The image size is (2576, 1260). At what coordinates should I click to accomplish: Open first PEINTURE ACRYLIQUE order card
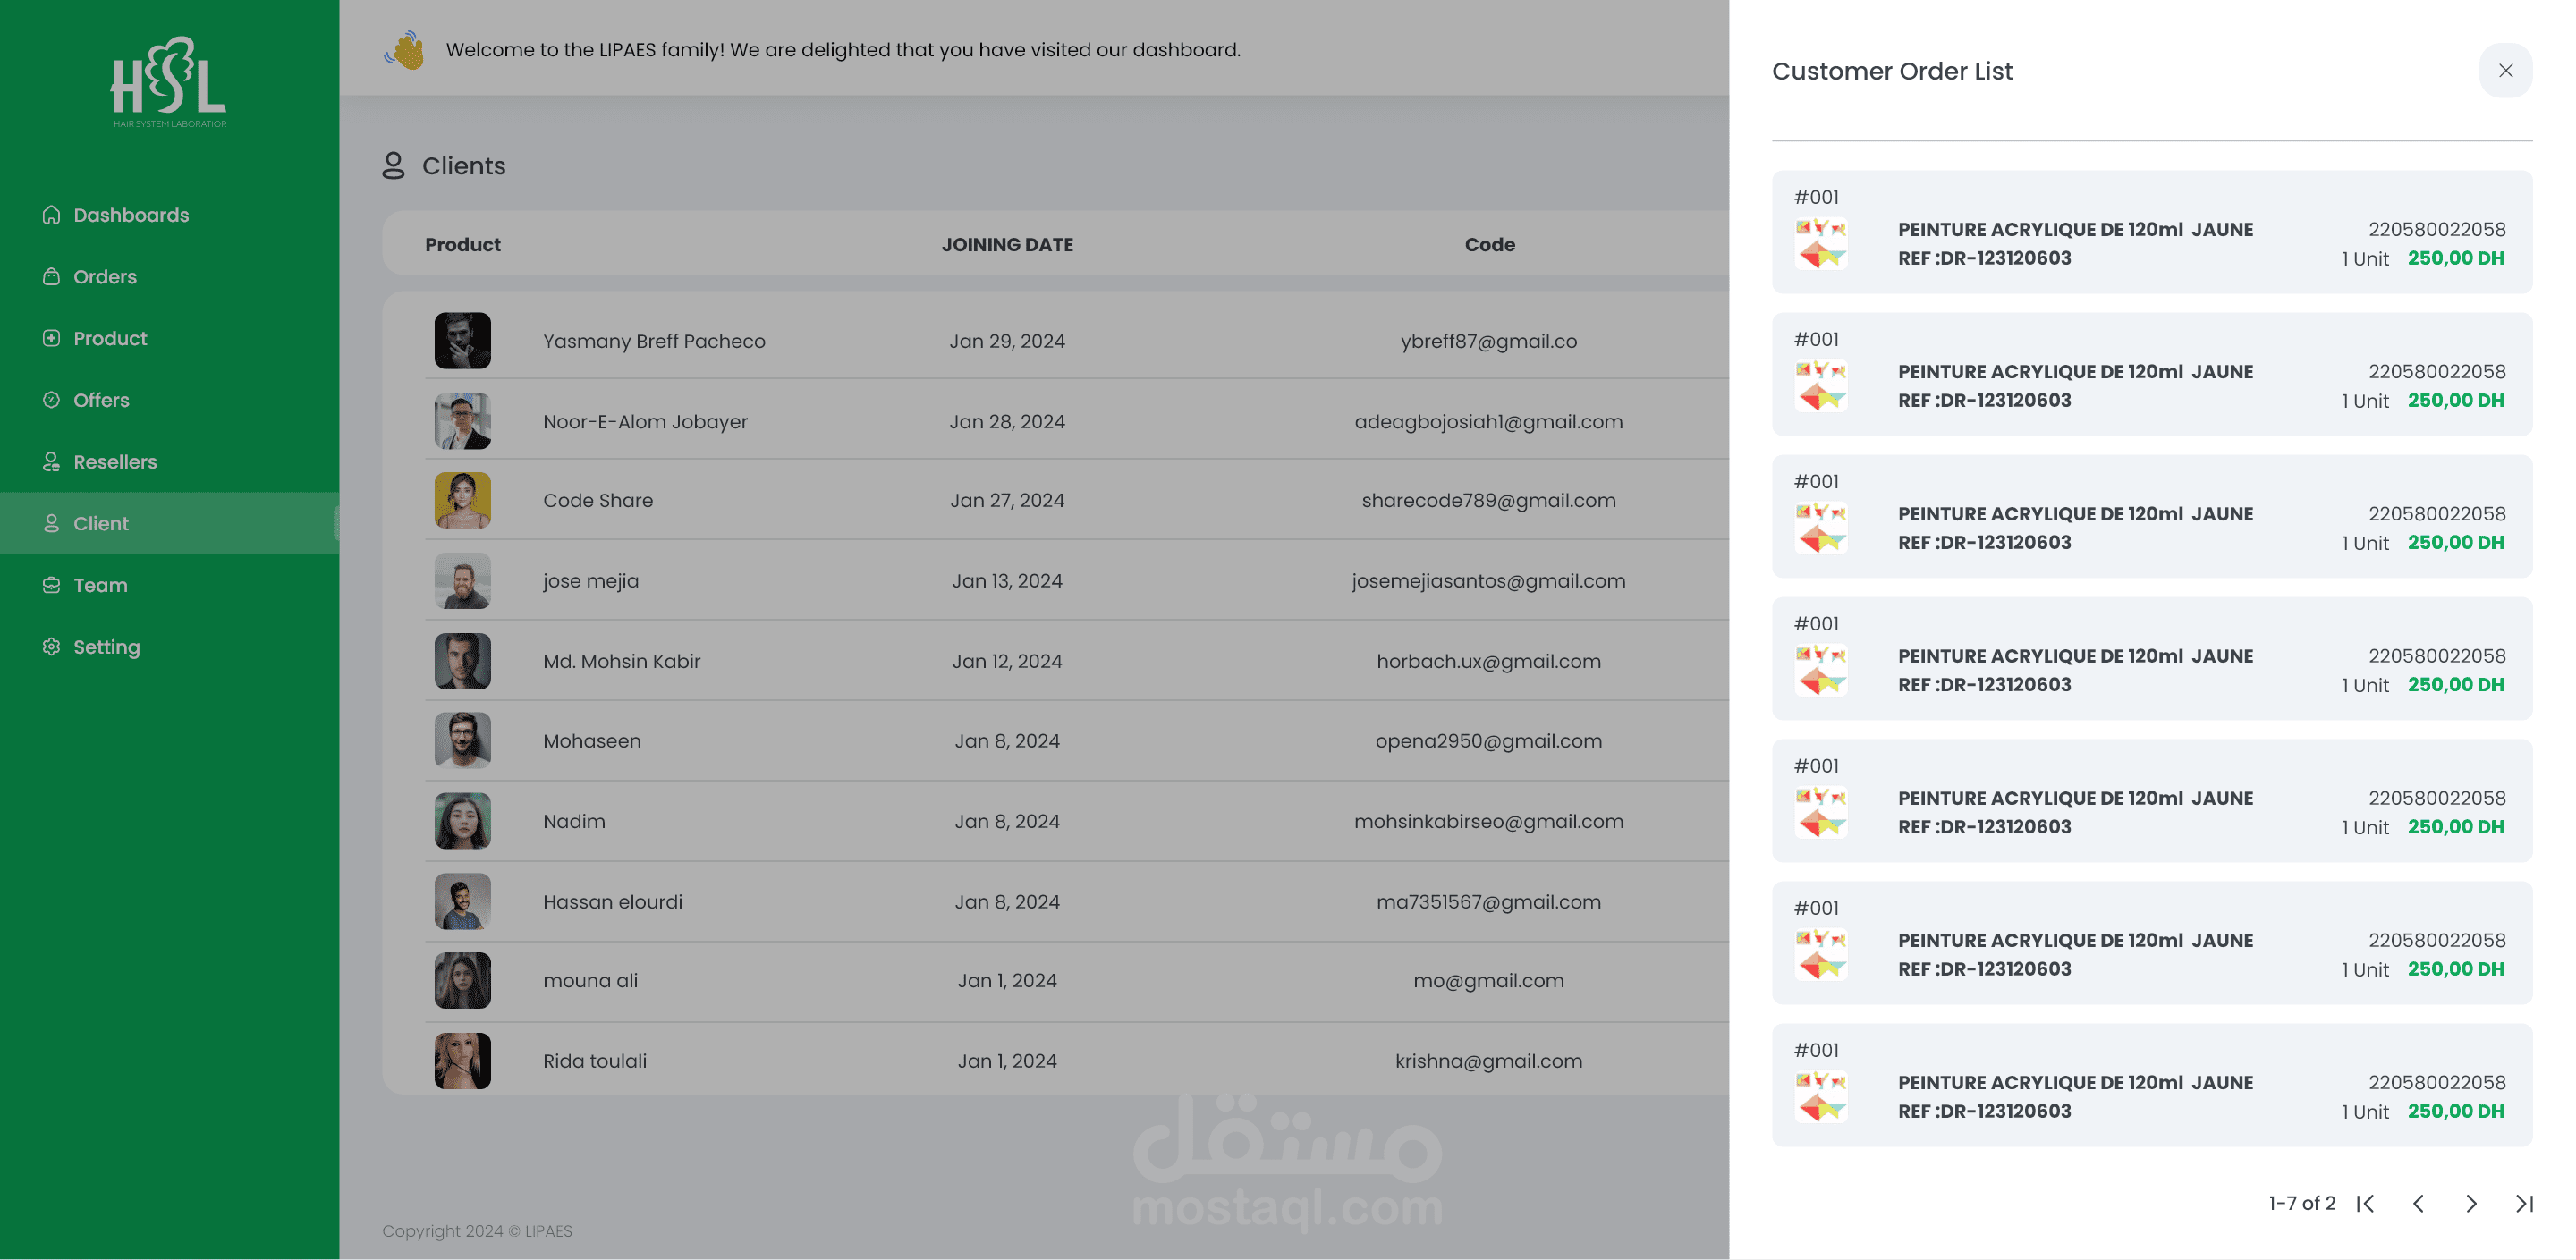pos(2152,232)
